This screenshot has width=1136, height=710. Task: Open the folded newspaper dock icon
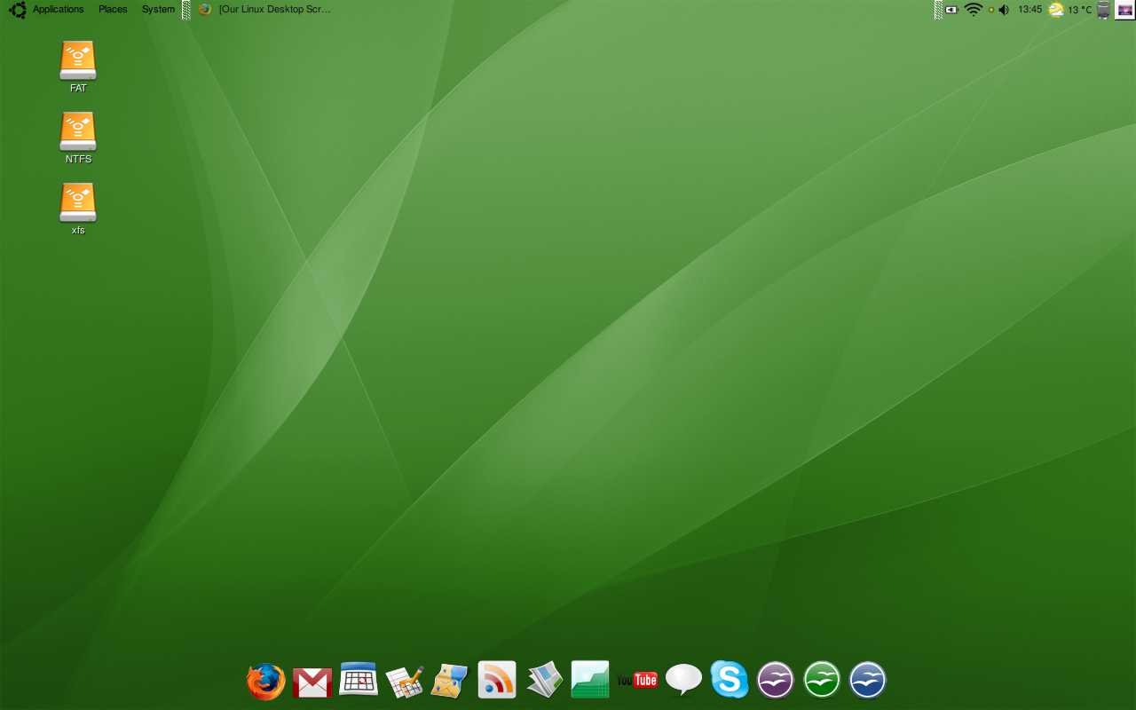[544, 680]
